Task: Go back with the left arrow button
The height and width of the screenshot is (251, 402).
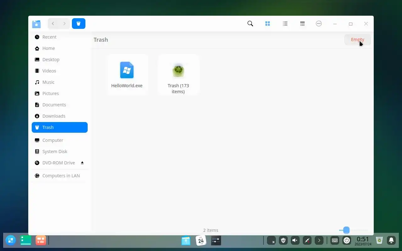Action: pos(53,24)
